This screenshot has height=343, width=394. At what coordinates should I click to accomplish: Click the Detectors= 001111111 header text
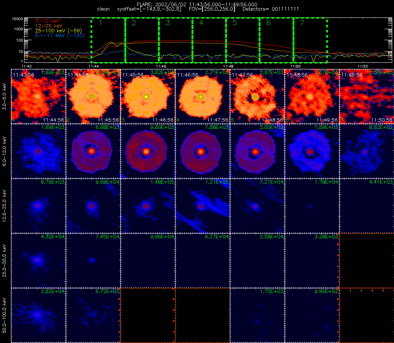[271, 9]
